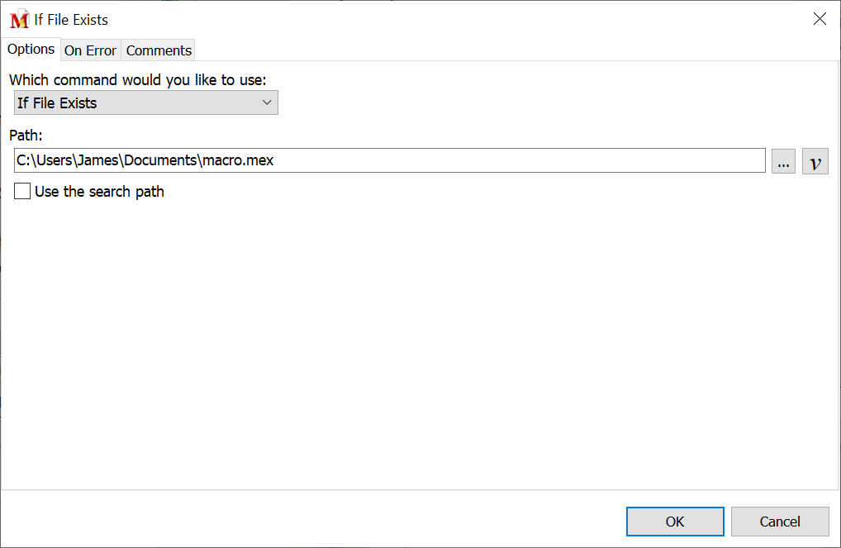
Task: Click the insert variable 'v' button
Action: tap(815, 162)
